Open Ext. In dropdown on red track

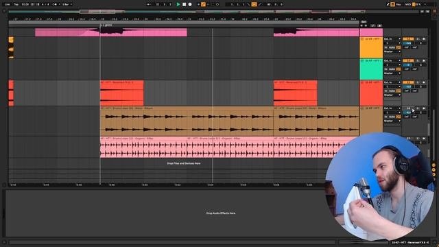tap(392, 82)
